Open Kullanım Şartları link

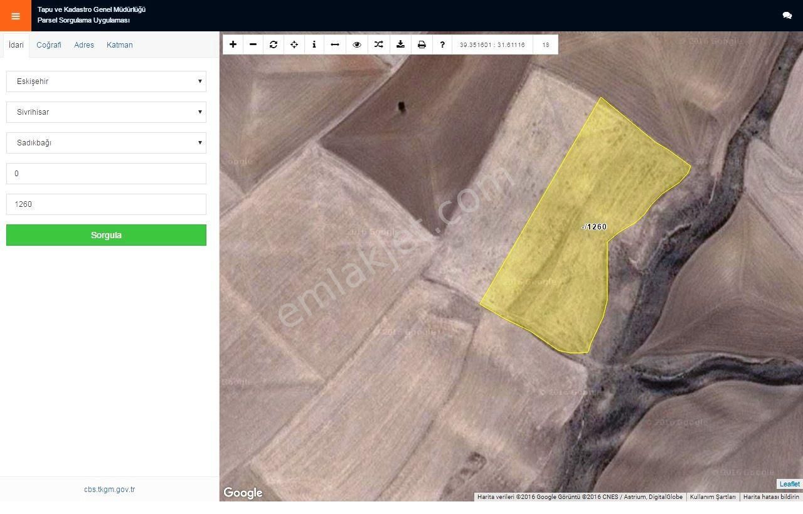[713, 497]
